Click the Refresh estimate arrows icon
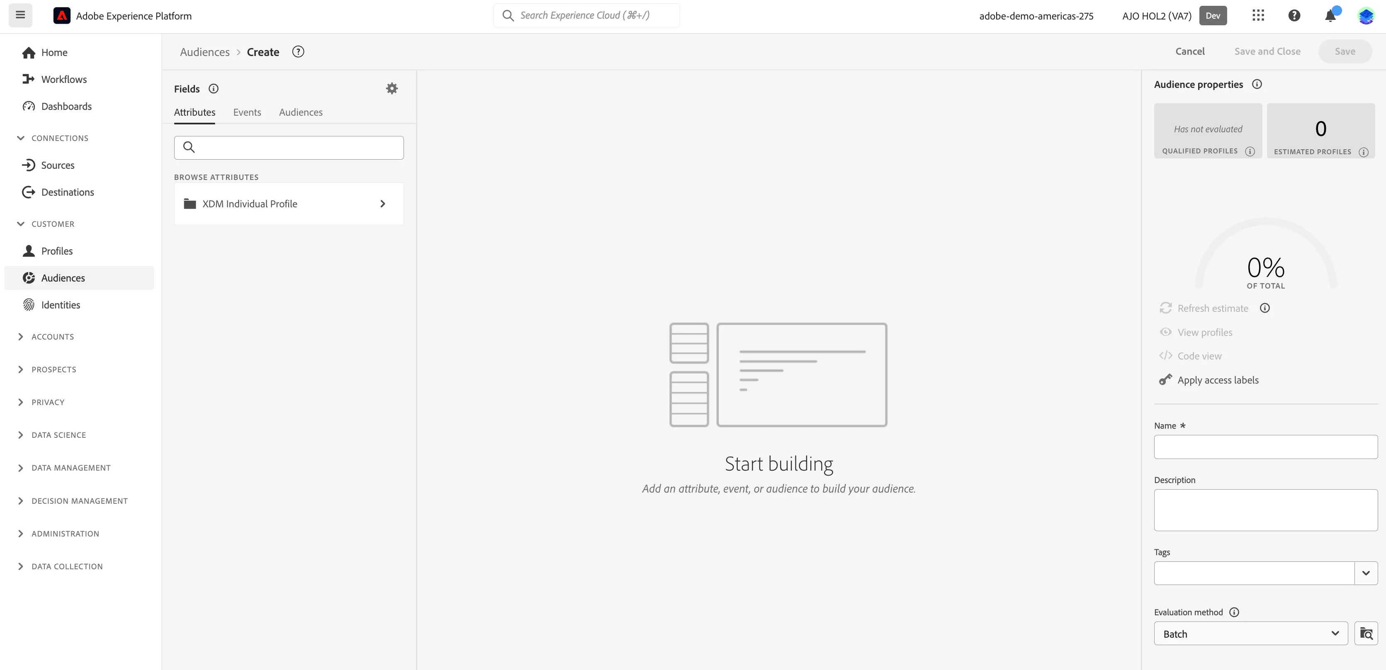This screenshot has height=670, width=1386. click(x=1165, y=308)
